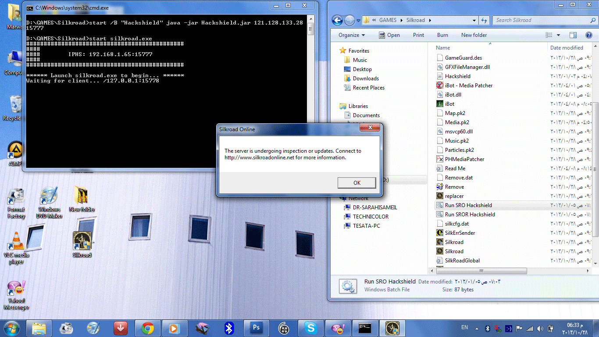Image resolution: width=599 pixels, height=337 pixels.
Task: Get help with the Explorer help icon
Action: [589, 35]
